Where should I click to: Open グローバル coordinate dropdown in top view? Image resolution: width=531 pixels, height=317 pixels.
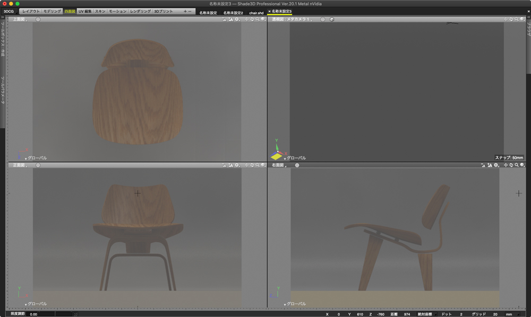point(36,158)
